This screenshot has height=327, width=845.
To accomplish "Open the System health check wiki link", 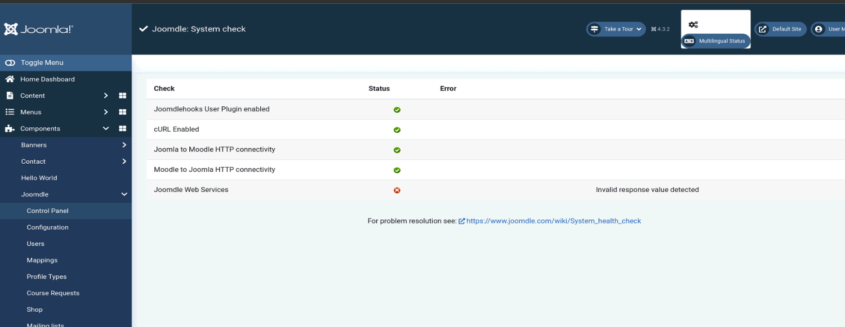I will (553, 221).
